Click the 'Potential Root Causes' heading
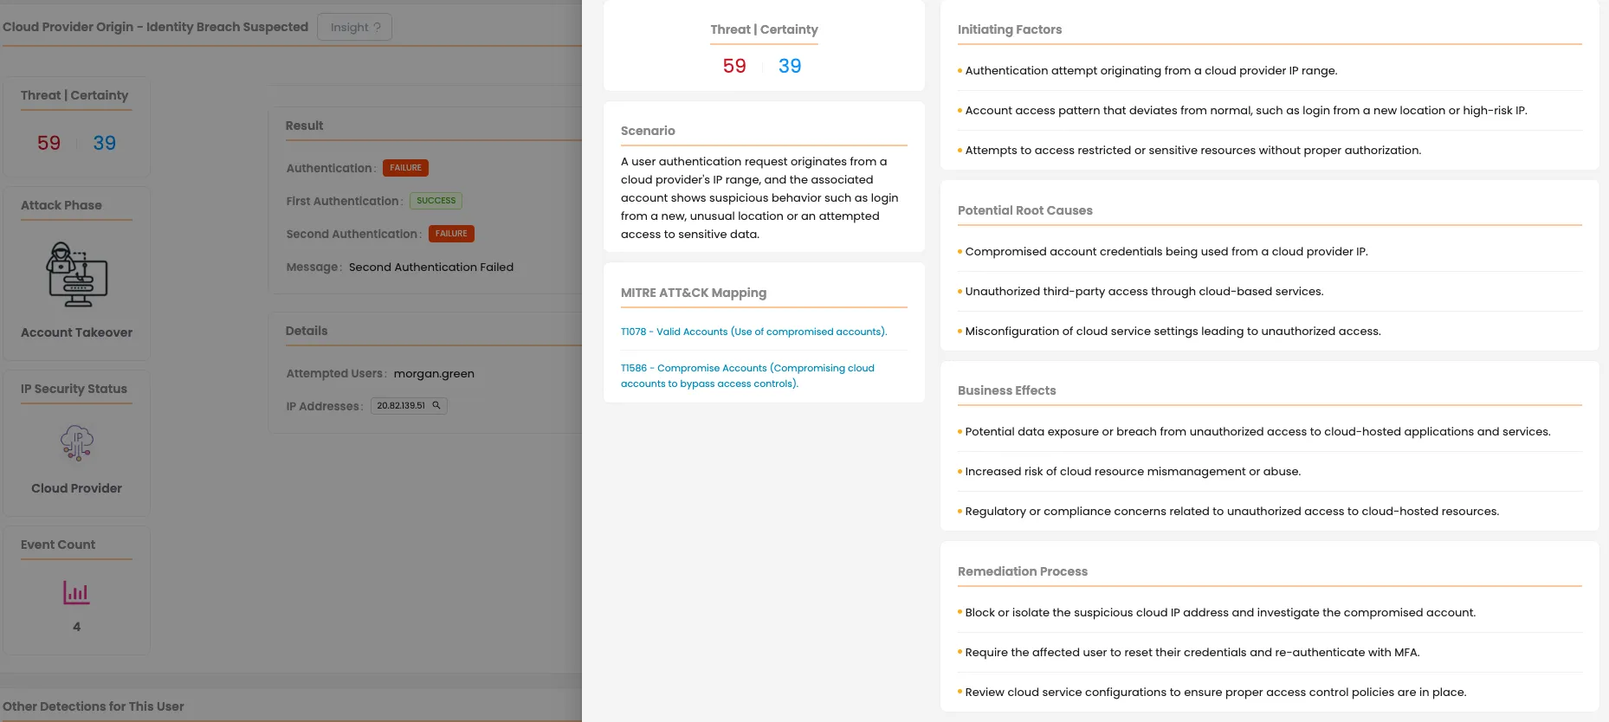 click(1025, 210)
